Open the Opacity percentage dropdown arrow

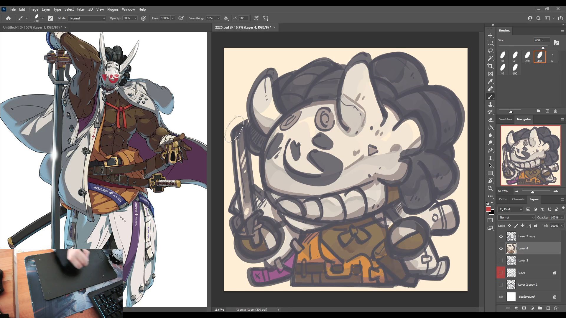pos(135,18)
